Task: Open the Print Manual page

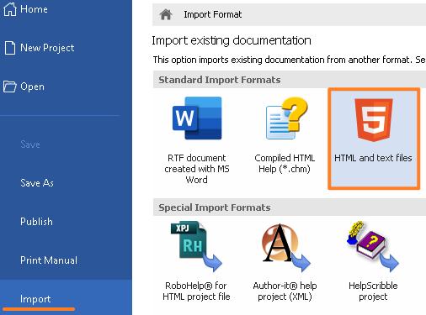Action: pyautogui.click(x=49, y=260)
